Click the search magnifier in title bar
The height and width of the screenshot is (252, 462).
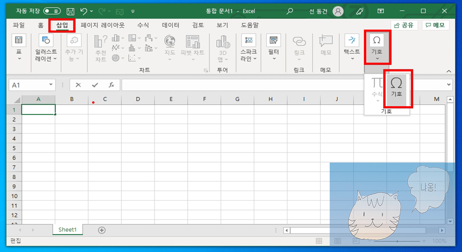click(290, 11)
